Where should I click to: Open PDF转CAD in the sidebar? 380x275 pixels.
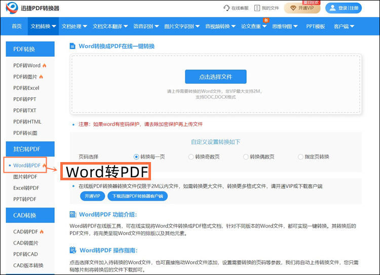point(26,254)
